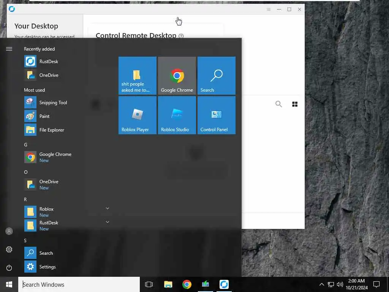This screenshot has height=292, width=389.
Task: Open Google Chrome from the taskbar
Action: [187, 284]
